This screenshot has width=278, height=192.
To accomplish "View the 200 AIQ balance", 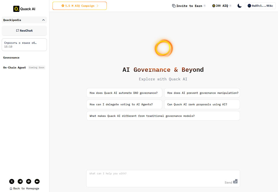I will coord(222,6).
